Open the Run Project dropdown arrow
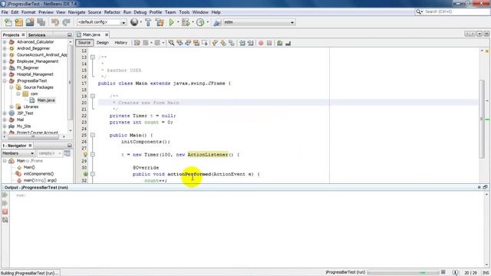Screen dimensions: 491x276 tap(178, 22)
